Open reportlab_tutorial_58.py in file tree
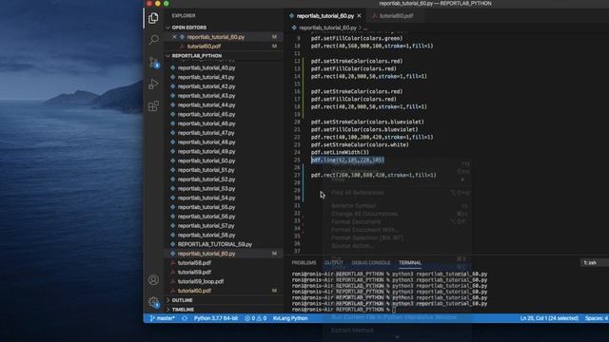 (x=206, y=235)
